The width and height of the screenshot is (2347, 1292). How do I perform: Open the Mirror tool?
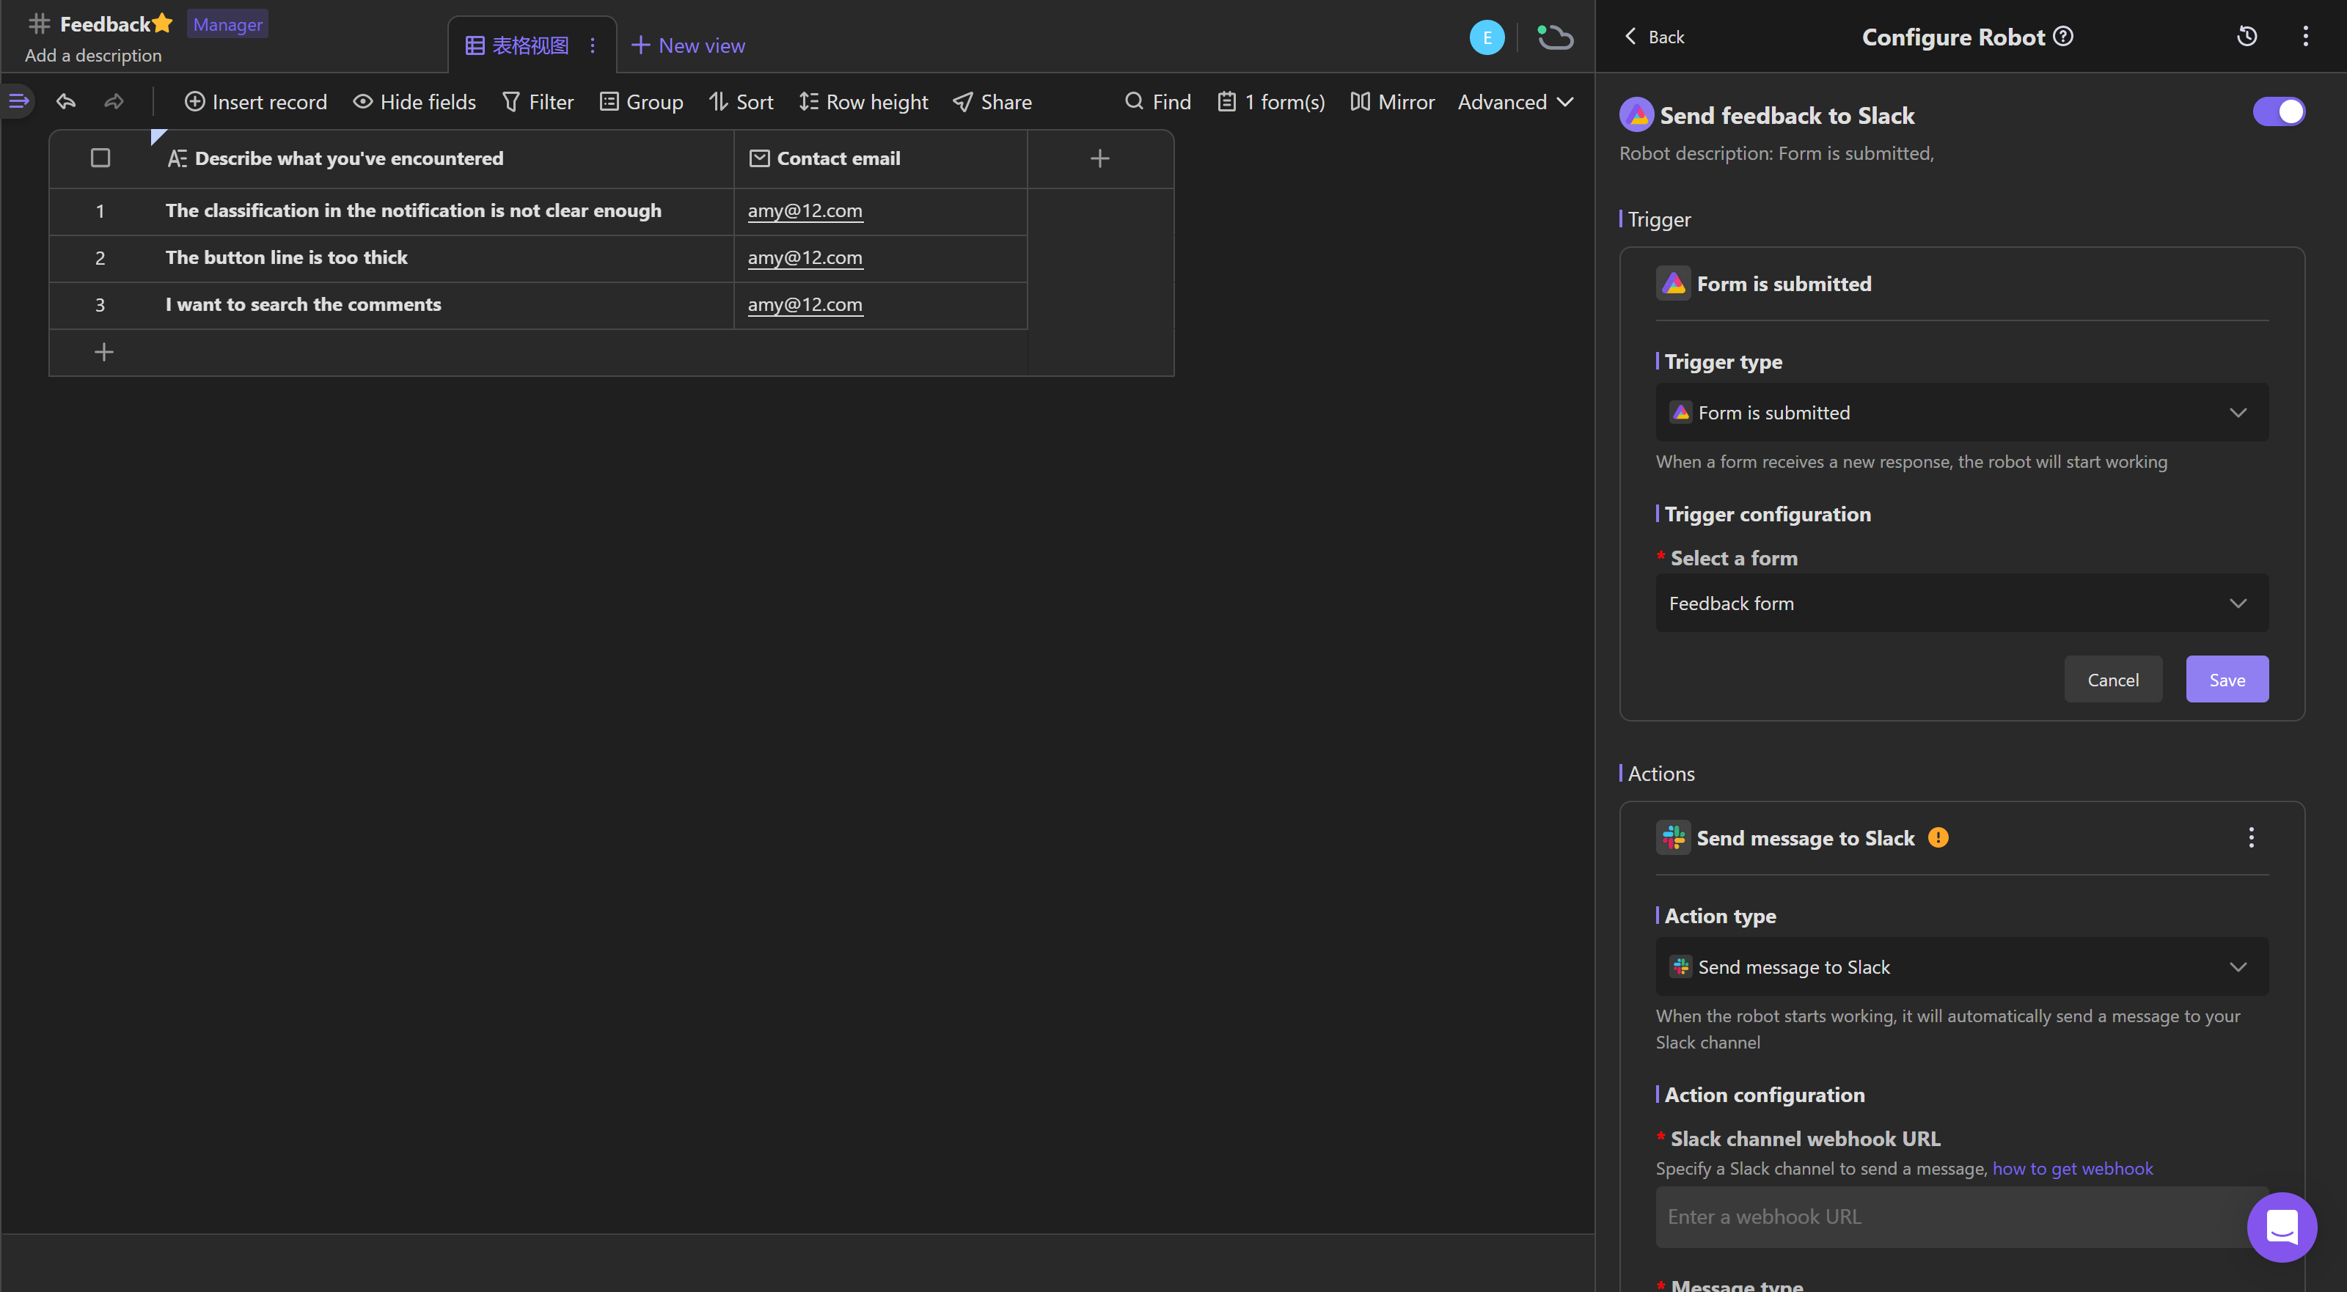[x=1392, y=102]
